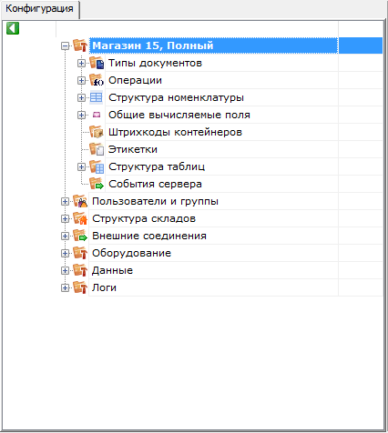The image size is (388, 433).
Task: Click the Типы документов folder icon
Action: tap(97, 63)
